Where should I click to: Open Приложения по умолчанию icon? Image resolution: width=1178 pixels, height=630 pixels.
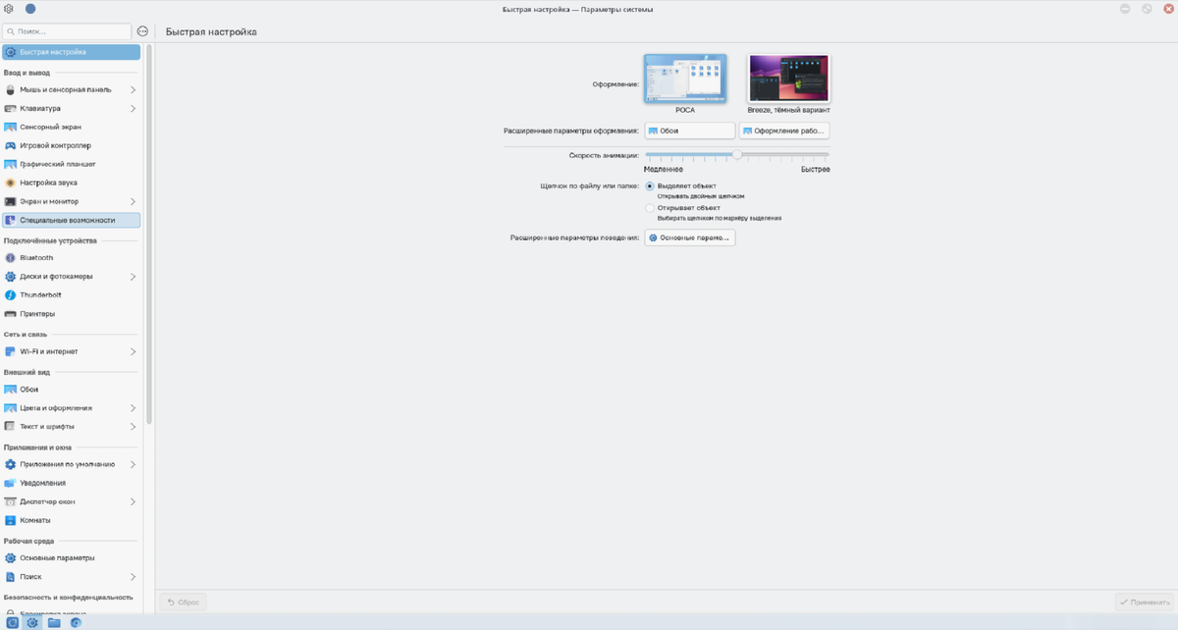[11, 464]
